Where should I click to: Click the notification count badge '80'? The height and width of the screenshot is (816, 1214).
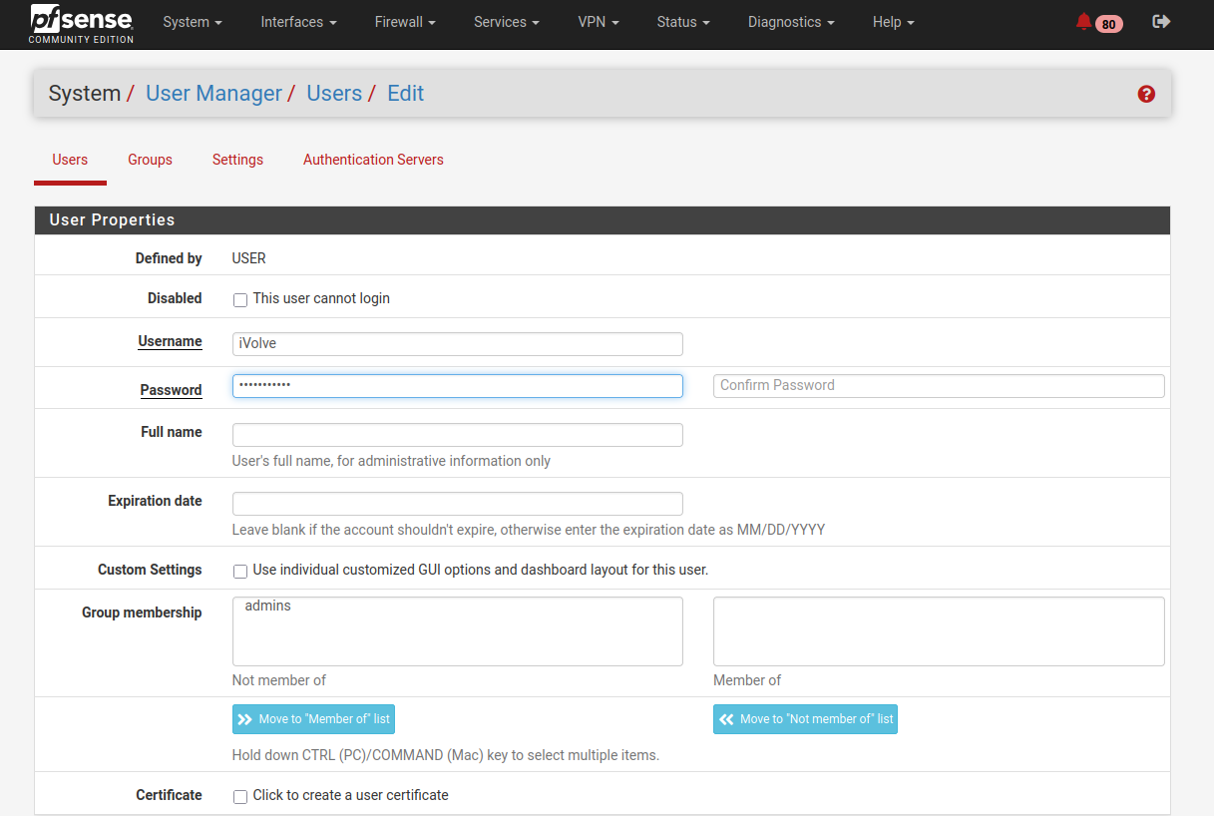[x=1108, y=24]
